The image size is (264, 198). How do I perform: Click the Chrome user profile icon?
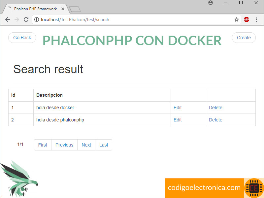coord(211,3)
